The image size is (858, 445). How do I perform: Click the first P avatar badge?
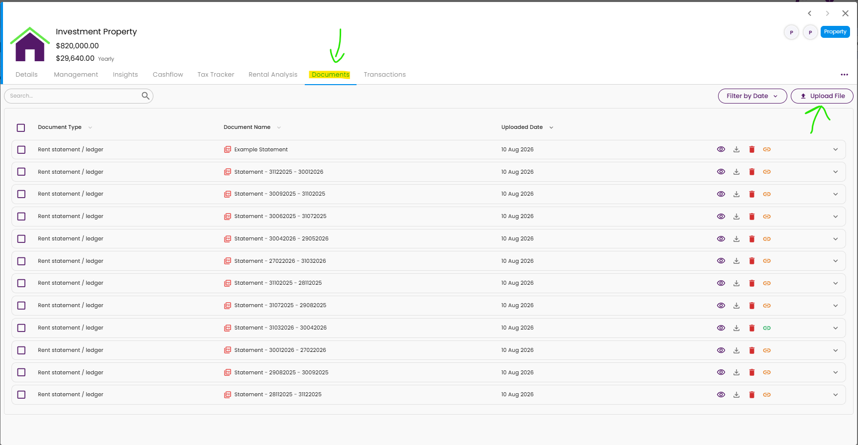[791, 32]
